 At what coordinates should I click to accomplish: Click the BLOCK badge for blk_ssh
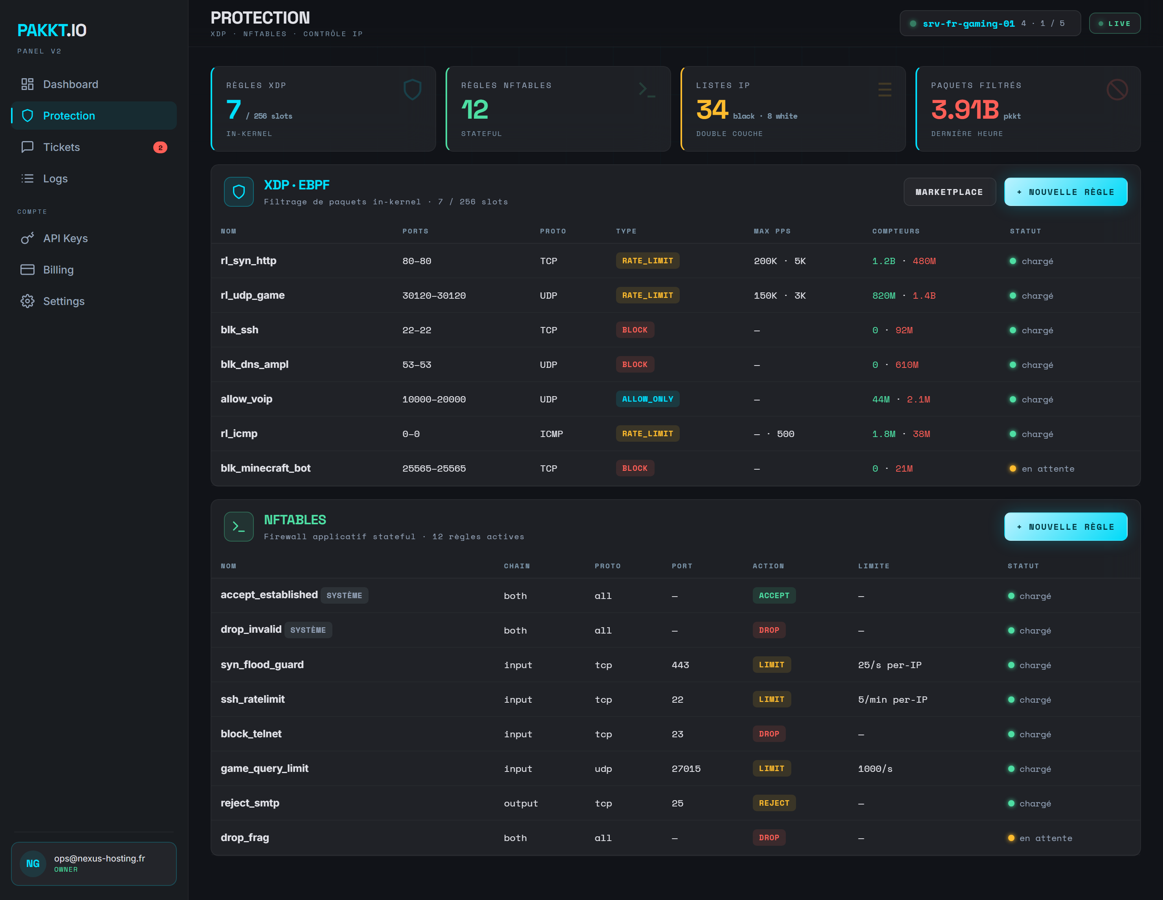coord(635,330)
